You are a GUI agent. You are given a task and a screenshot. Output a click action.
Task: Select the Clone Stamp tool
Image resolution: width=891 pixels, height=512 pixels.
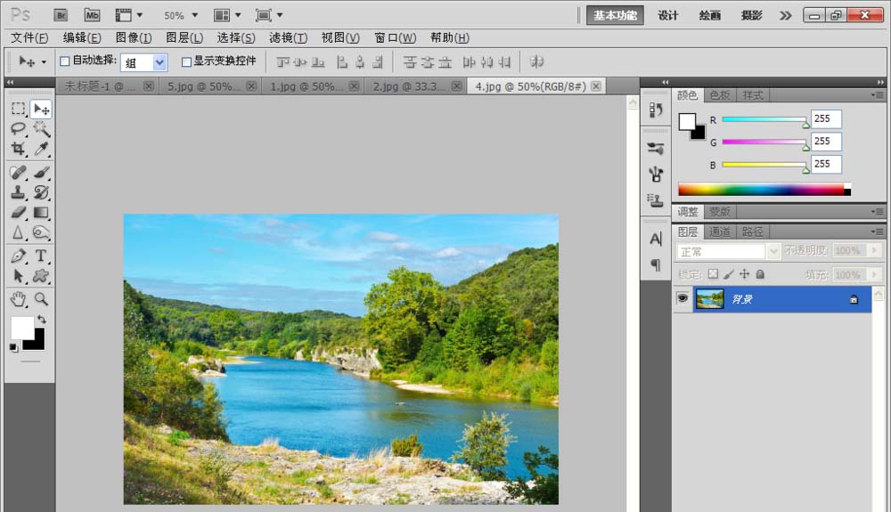[x=18, y=192]
